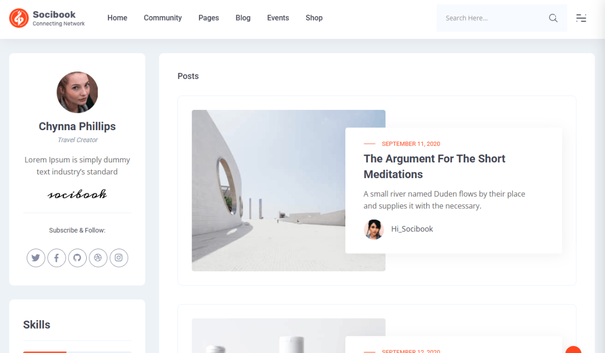The image size is (605, 353).
Task: Click Chynna Phillips profile photo
Action: click(x=77, y=92)
